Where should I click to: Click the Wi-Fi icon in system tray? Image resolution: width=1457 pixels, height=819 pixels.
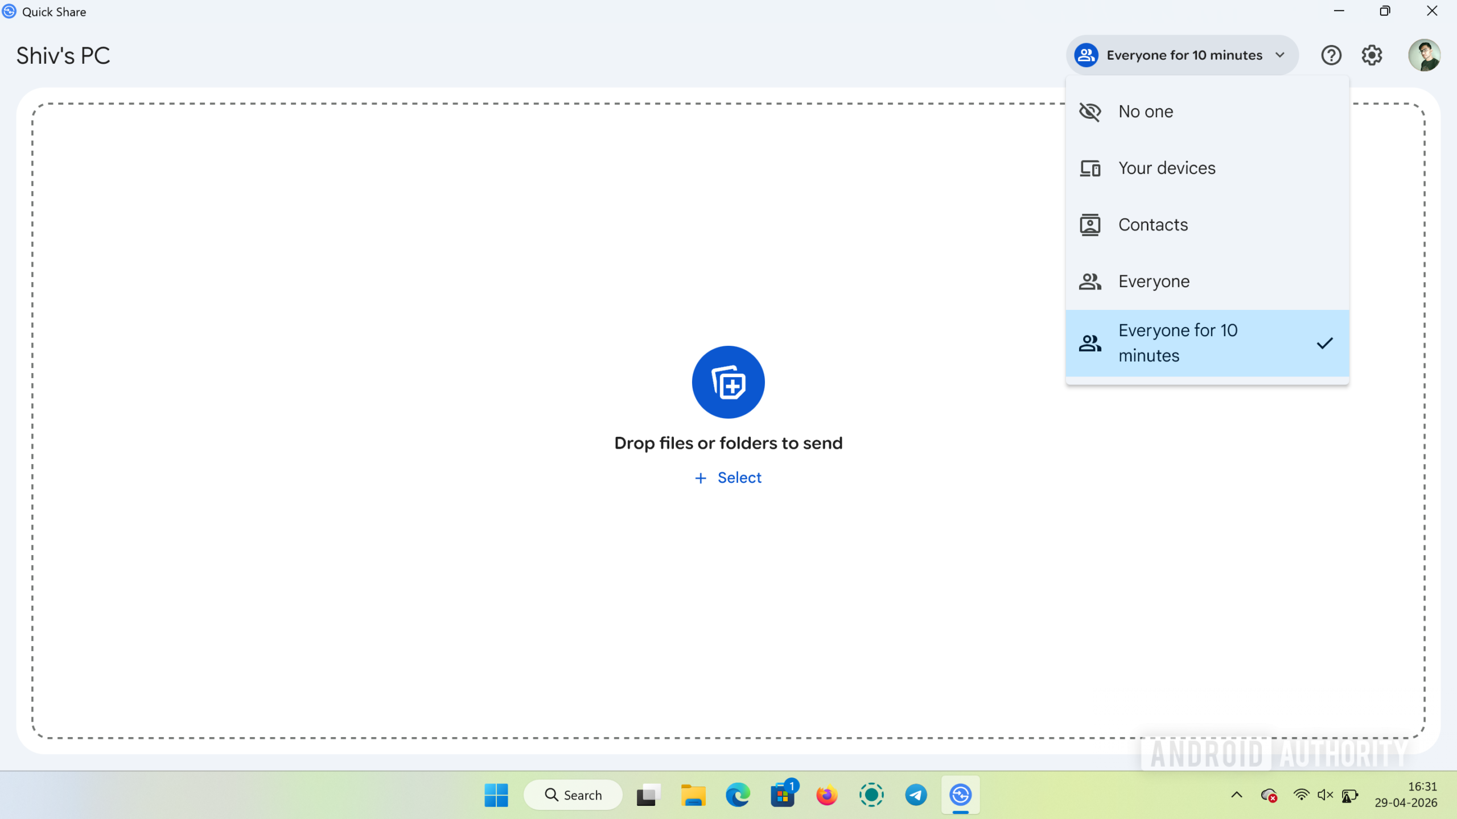[x=1303, y=795]
